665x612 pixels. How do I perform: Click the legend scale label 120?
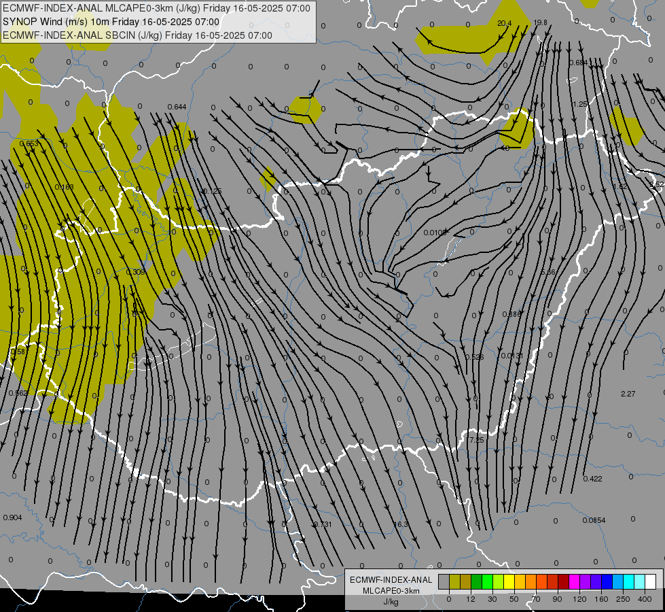579,599
